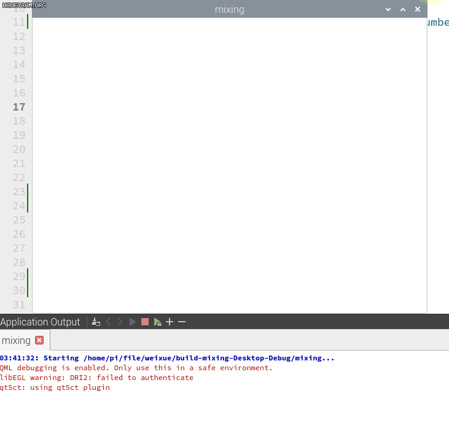Click line number 17 in editor gutter

tap(19, 107)
